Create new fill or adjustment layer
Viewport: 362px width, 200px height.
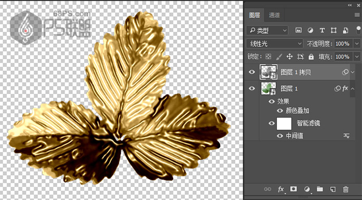[307, 190]
